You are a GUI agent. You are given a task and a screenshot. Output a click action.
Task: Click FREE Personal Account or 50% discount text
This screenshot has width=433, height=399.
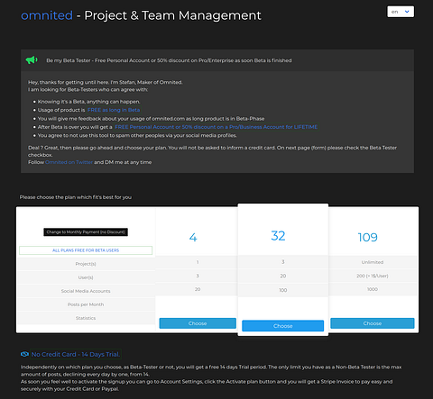(x=216, y=127)
